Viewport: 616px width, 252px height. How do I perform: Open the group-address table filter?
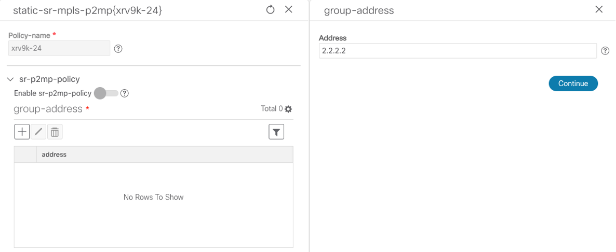(276, 132)
